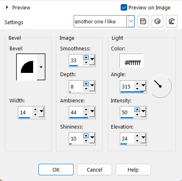Open the Ambience slider popup arrow
Screen dimensions: 182x181
92,112
